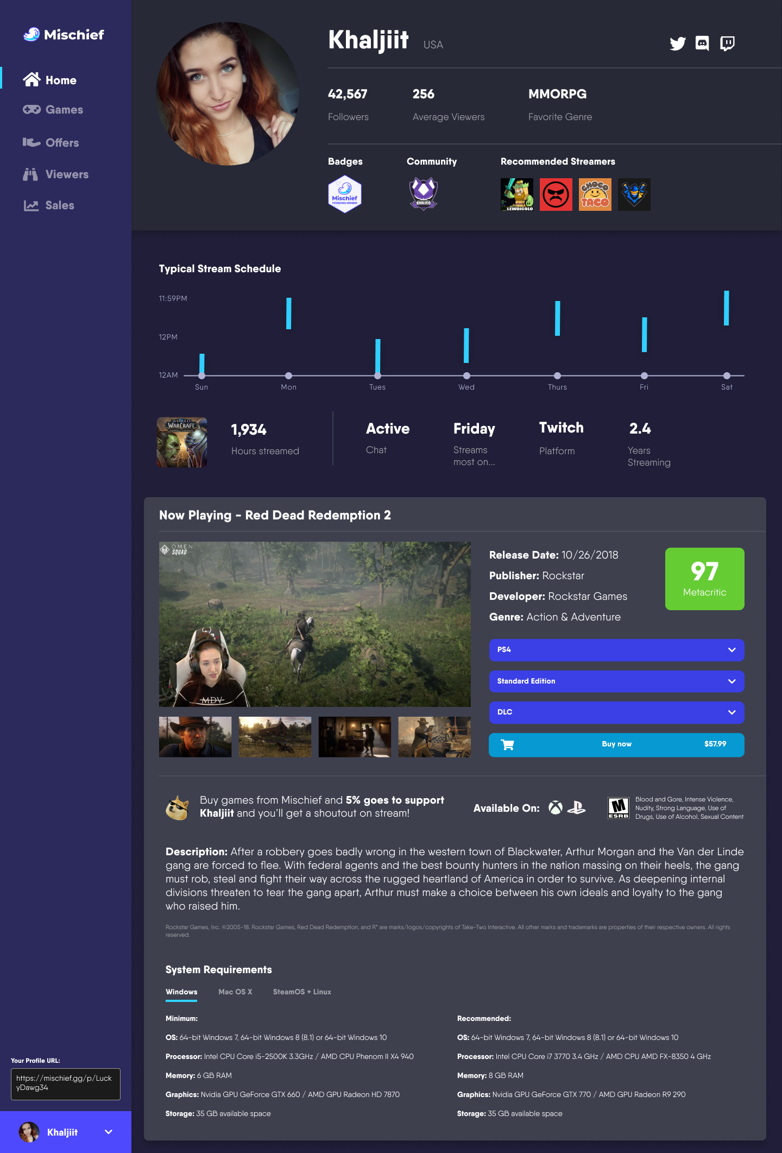Switch to the Mac OS X tab
Image resolution: width=782 pixels, height=1153 pixels.
[x=235, y=992]
